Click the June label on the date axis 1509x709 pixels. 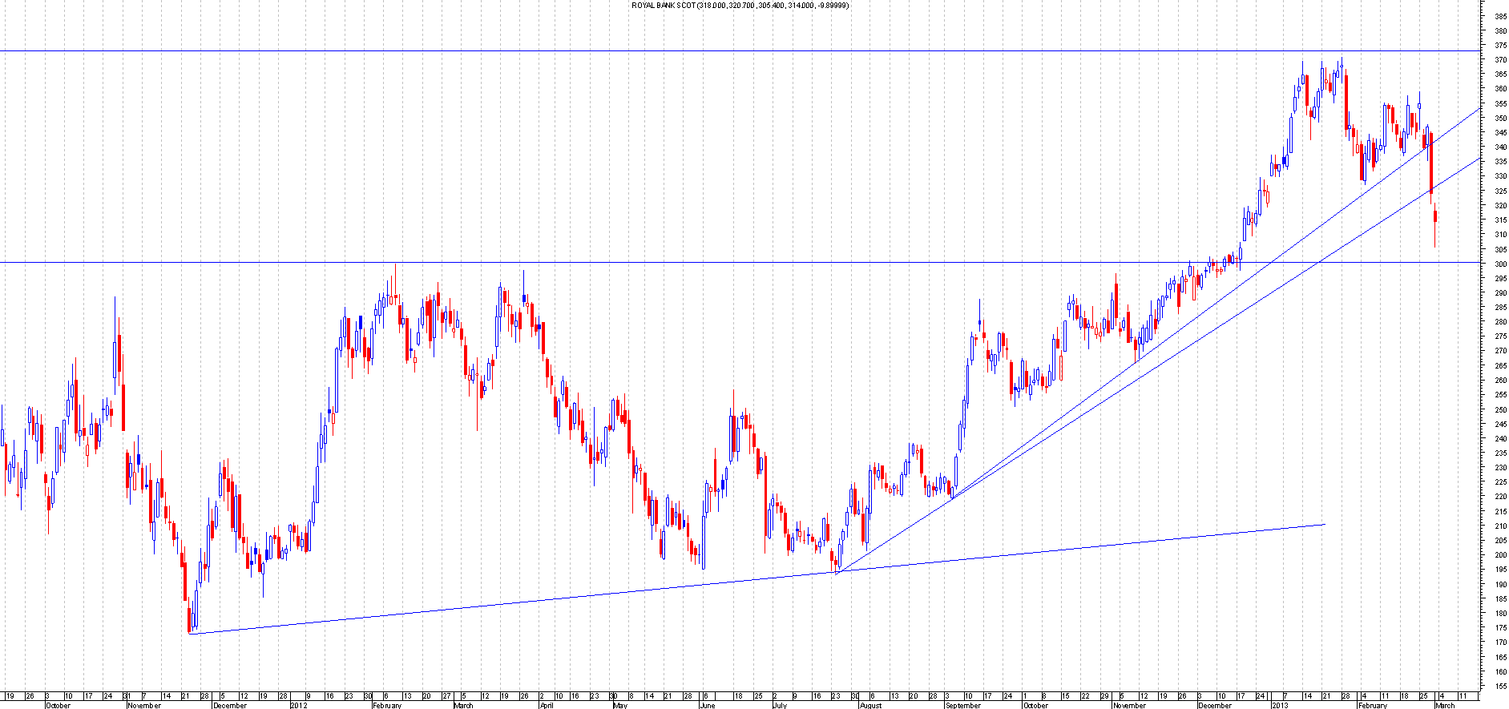706,705
